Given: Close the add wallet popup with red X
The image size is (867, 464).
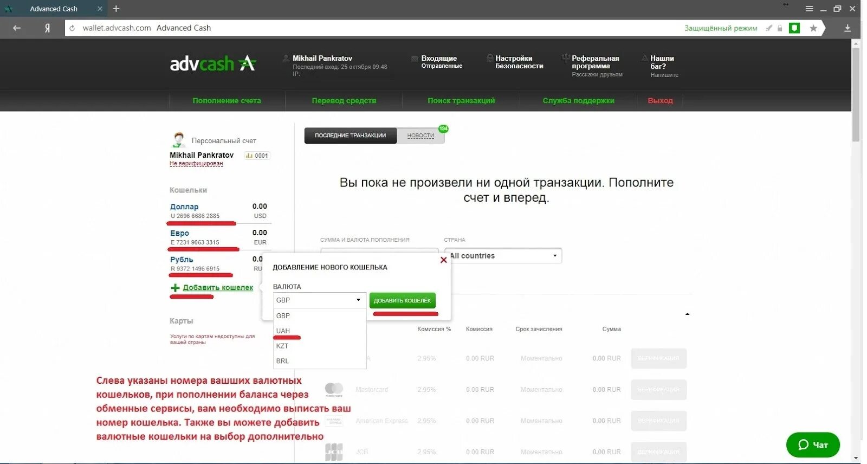Looking at the screenshot, I should [444, 260].
